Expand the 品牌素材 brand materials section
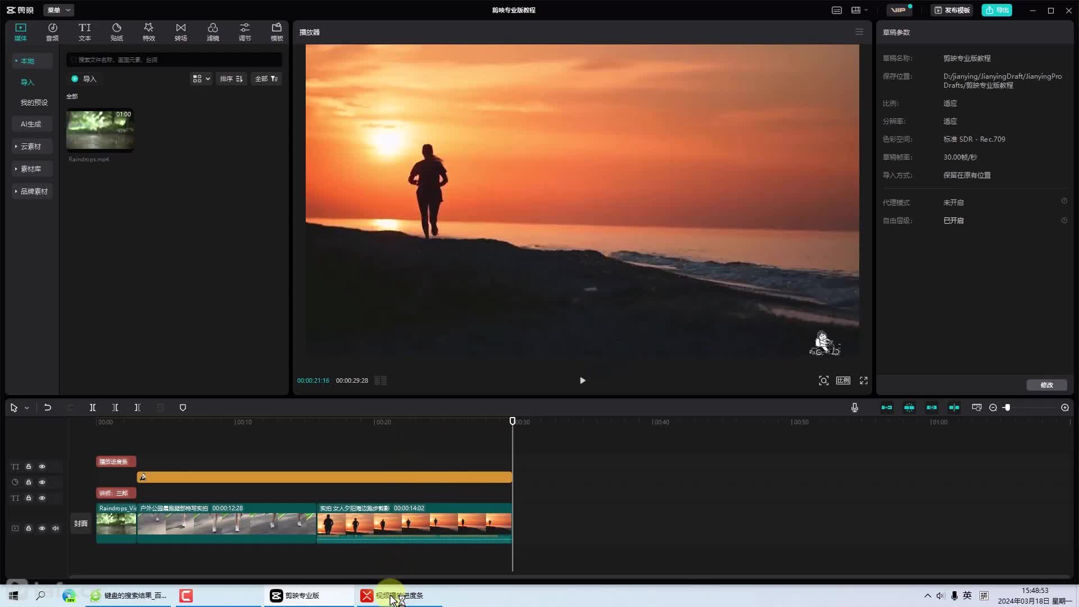Image resolution: width=1079 pixels, height=607 pixels. pos(32,191)
